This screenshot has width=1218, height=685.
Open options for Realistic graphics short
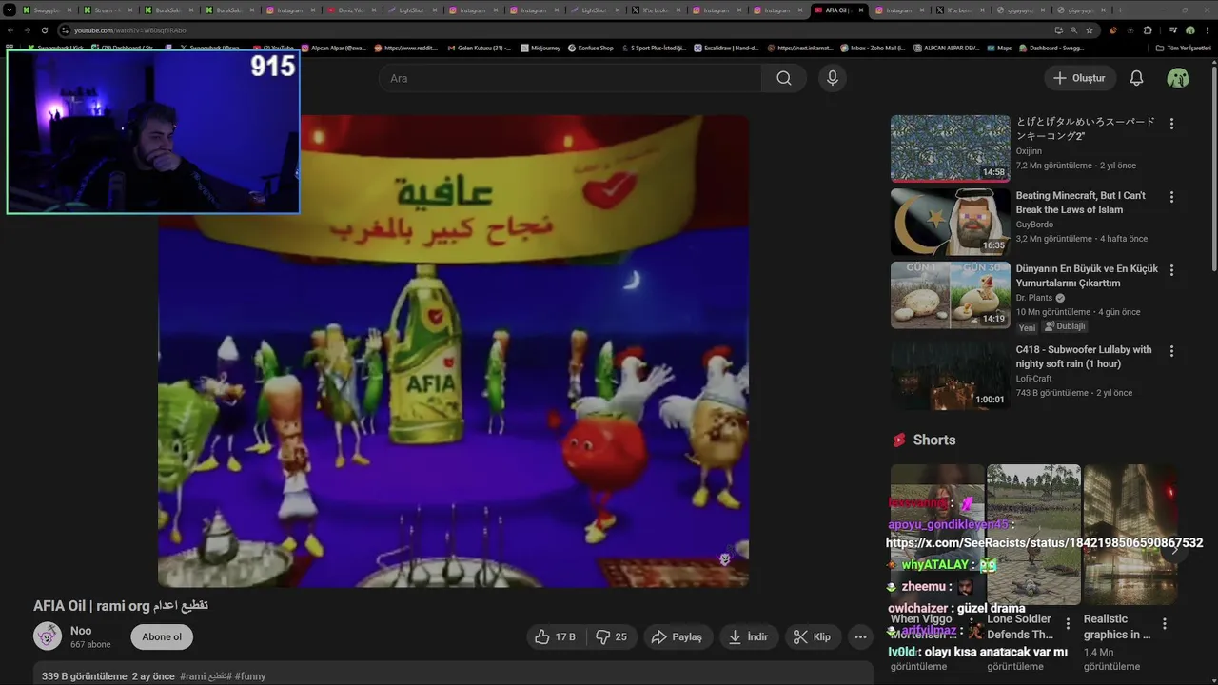pyautogui.click(x=1165, y=624)
